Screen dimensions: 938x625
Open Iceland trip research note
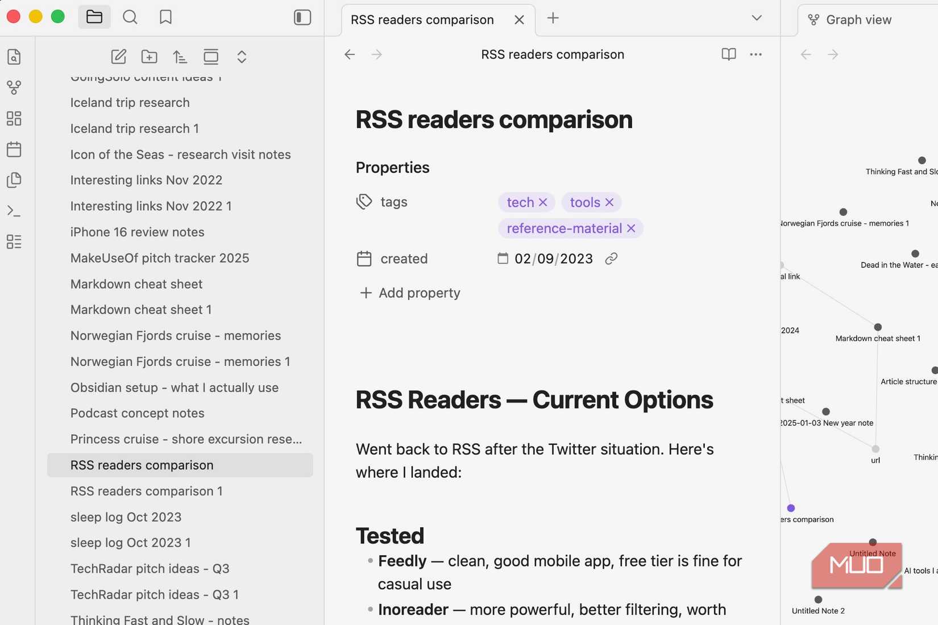click(x=130, y=103)
